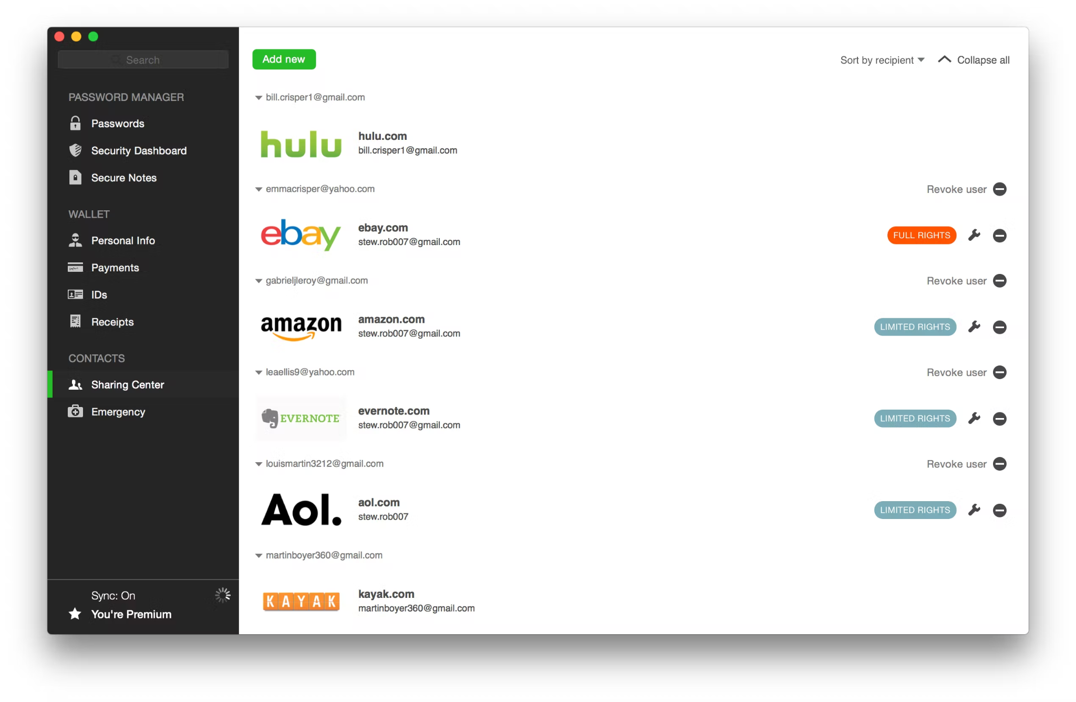The width and height of the screenshot is (1076, 702).
Task: Click Add new to share a password
Action: click(x=284, y=59)
